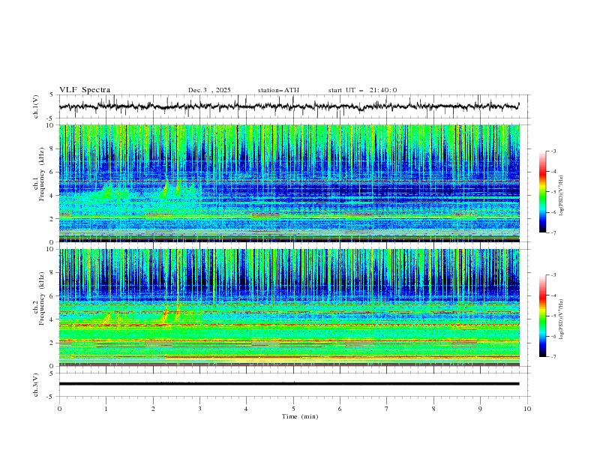Click time axis tick label "5"
This screenshot has height=459, width=594.
[x=293, y=409]
